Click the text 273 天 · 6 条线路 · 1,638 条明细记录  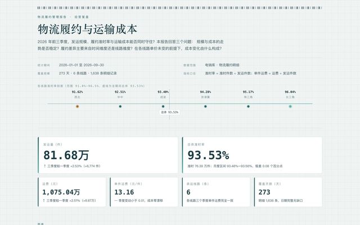tap(88, 74)
